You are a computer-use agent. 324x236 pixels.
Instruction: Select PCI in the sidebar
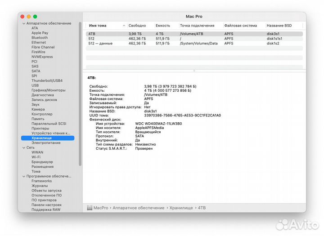click(34, 61)
